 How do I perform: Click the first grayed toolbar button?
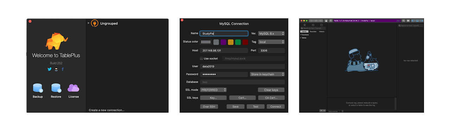pos(311,21)
